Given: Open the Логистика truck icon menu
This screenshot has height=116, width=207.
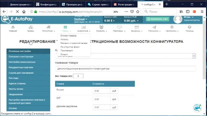Looking at the screenshot, I should (48, 27).
